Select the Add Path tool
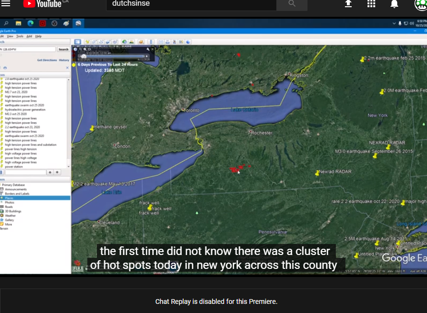 pyautogui.click(x=101, y=42)
